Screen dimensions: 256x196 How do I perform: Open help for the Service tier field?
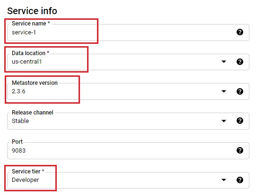[239, 180]
